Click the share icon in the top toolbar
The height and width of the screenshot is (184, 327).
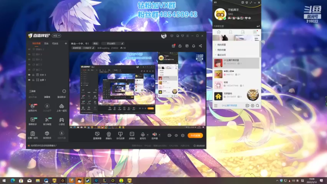point(200,46)
